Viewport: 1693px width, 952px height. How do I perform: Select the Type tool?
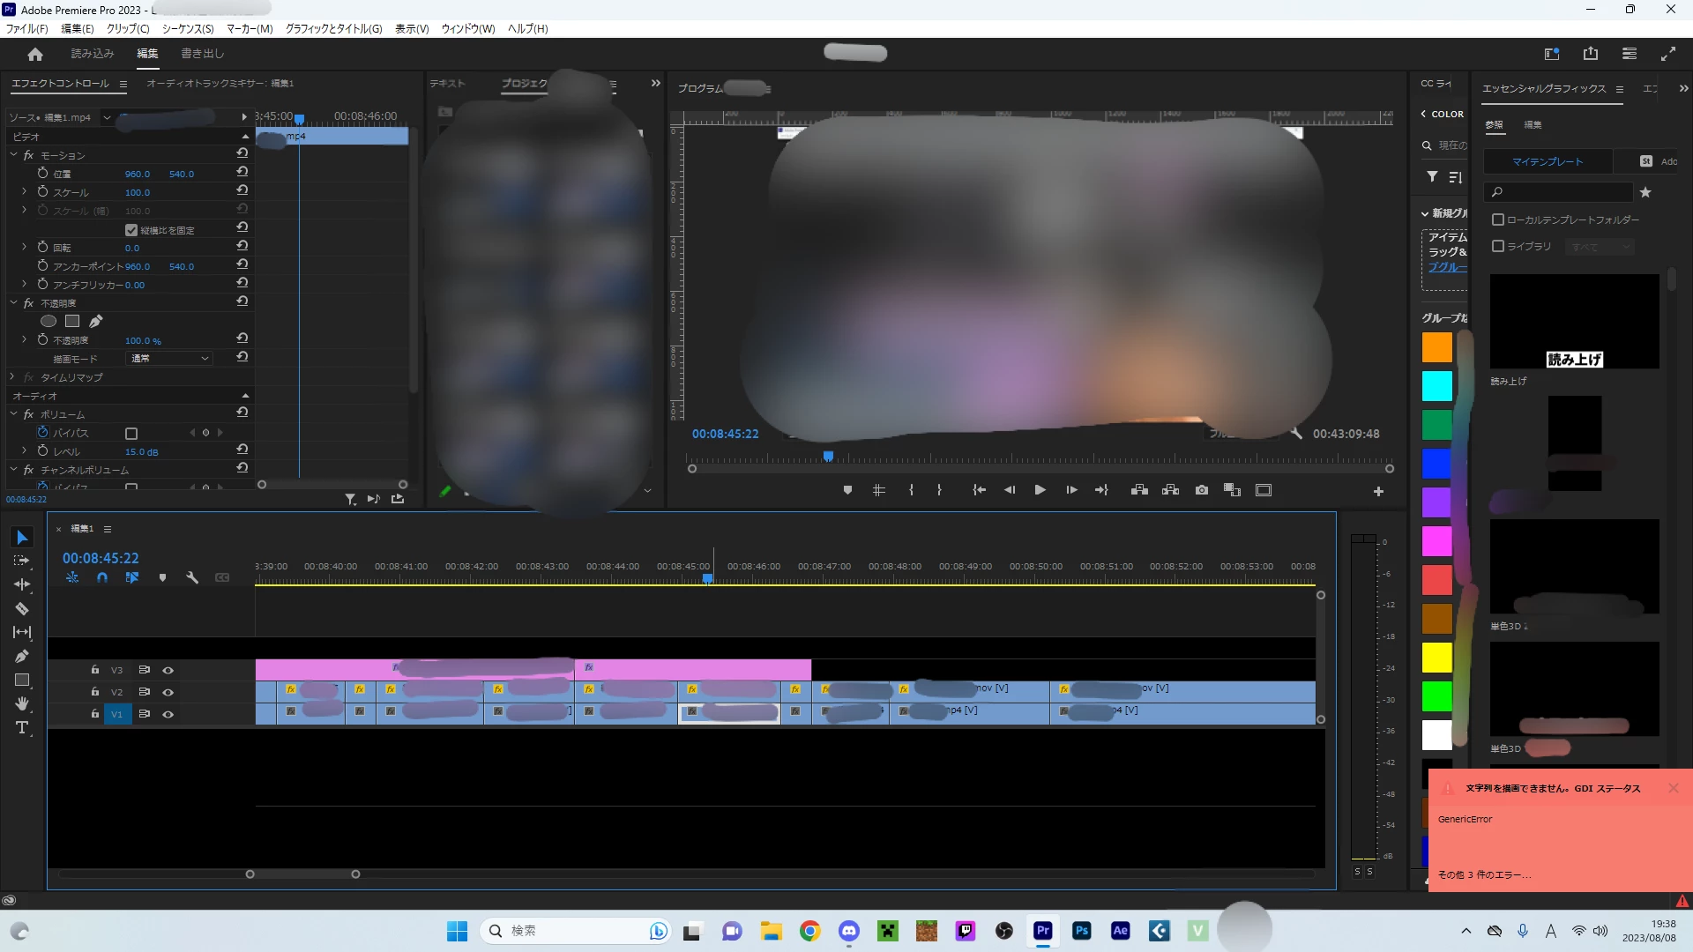[x=22, y=727]
